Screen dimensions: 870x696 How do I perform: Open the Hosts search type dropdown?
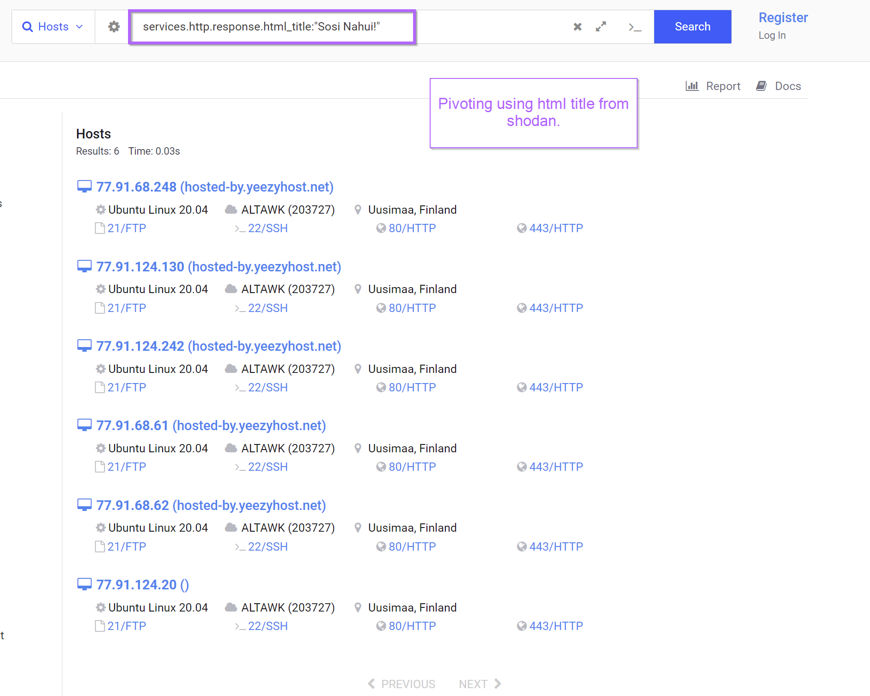coord(53,27)
